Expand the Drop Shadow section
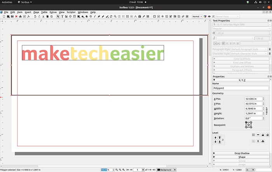The width and height of the screenshot is (272, 172). coord(241,153)
